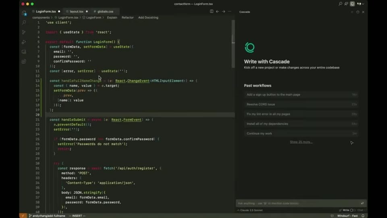This screenshot has height=218, width=387.
Task: Open the Explorer icon in the activity bar
Action: click(24, 13)
